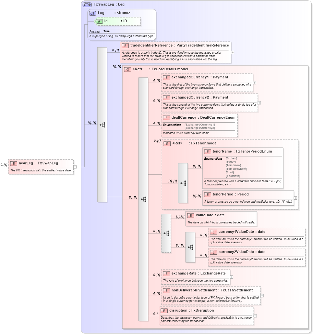Viewport: 313px width, 334px height.
Task: Click the sequence compositor icon inside FxCoreDetails.model
Action: tap(144, 199)
